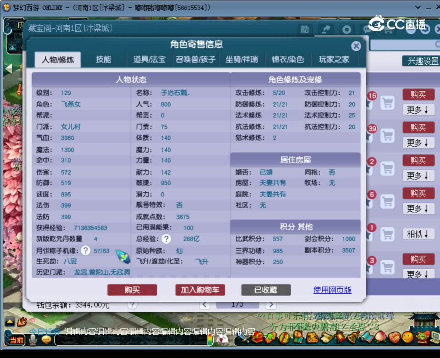Click the search input field in 藏宝阁
Image resolution: width=440 pixels, height=358 pixels.
coord(405,44)
